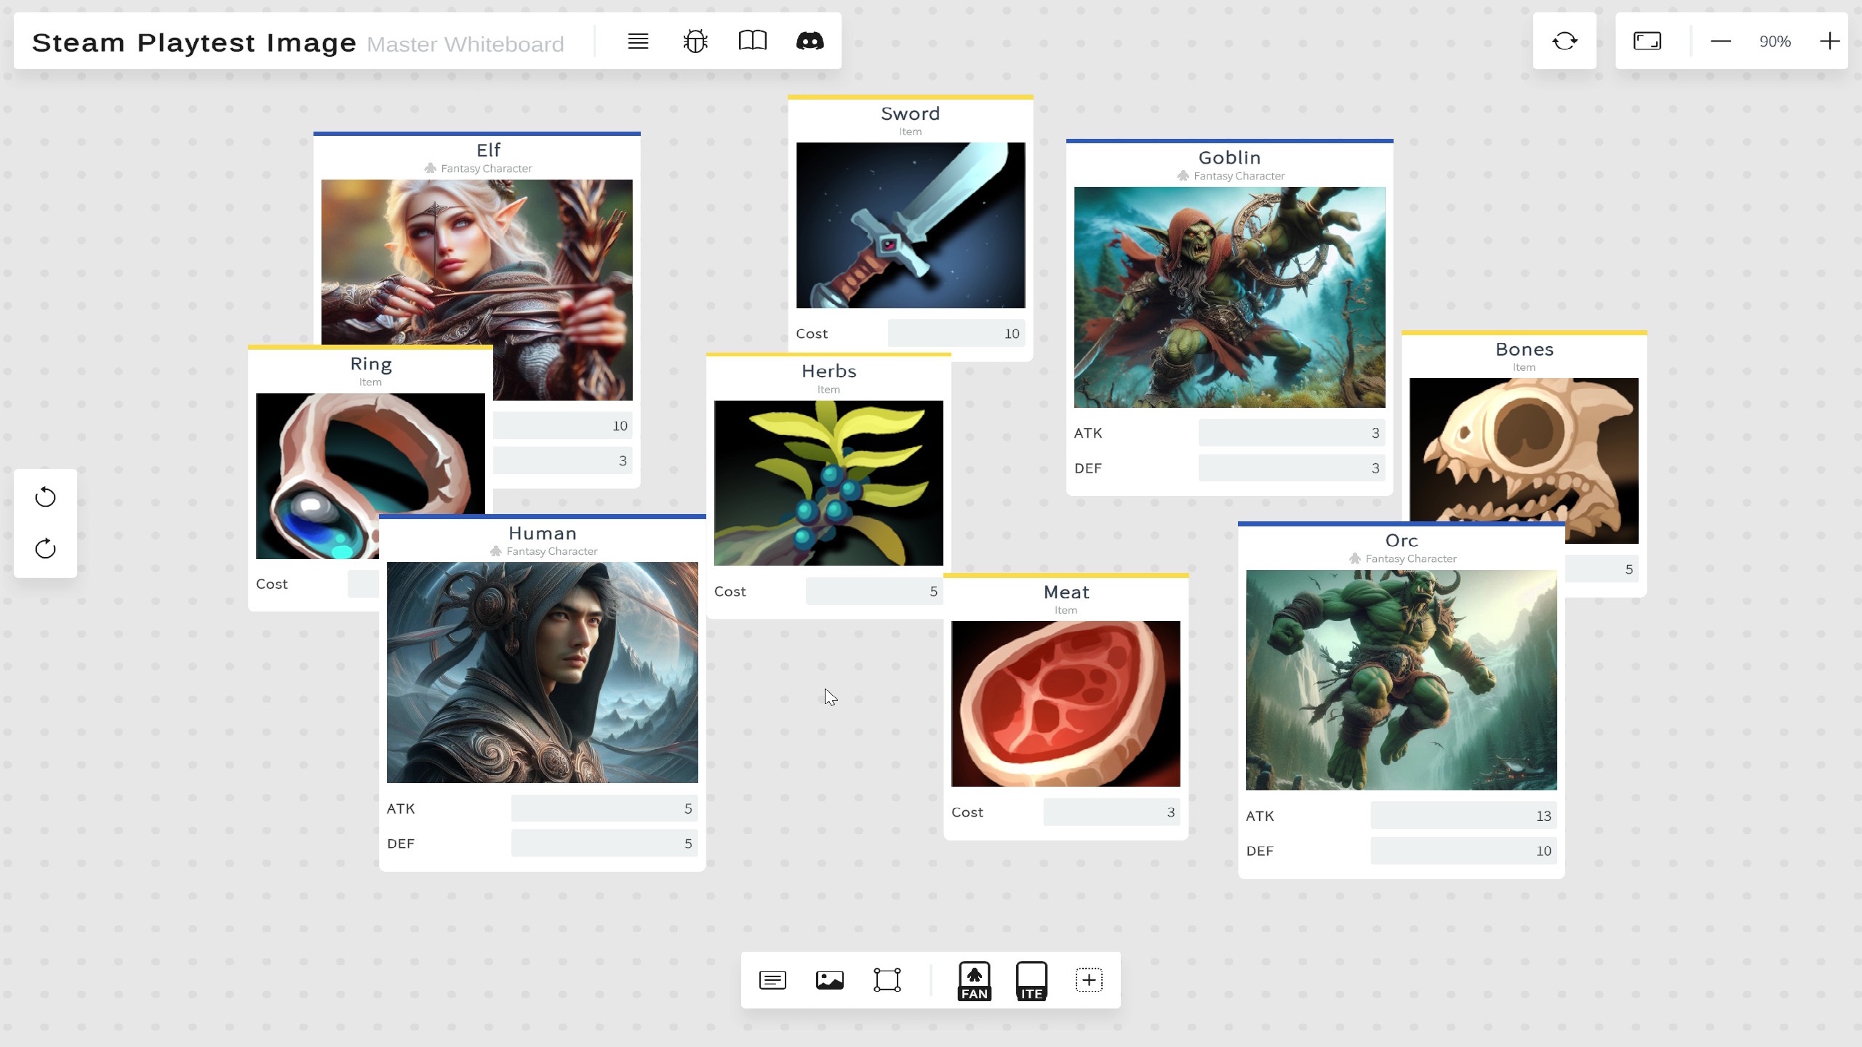Select the image insert tool
Screen dimensions: 1862x1047
pyautogui.click(x=830, y=980)
